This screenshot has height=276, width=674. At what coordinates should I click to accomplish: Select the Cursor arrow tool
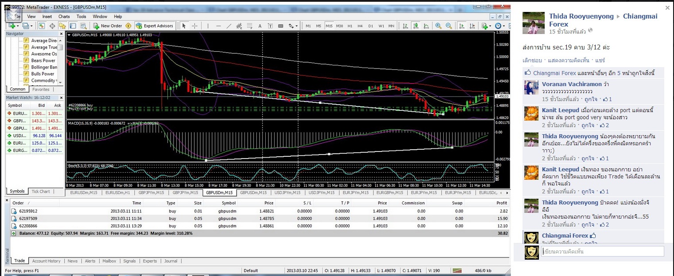coord(184,26)
